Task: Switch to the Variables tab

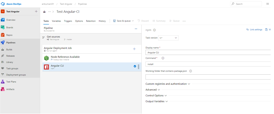Action: [56, 21]
